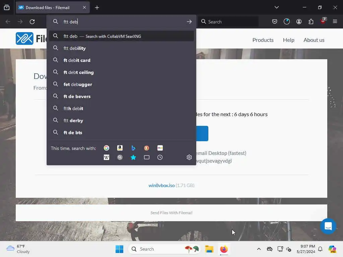Choose the 'ft debit card' suggestion
The height and width of the screenshot is (257, 343).
coord(121,60)
